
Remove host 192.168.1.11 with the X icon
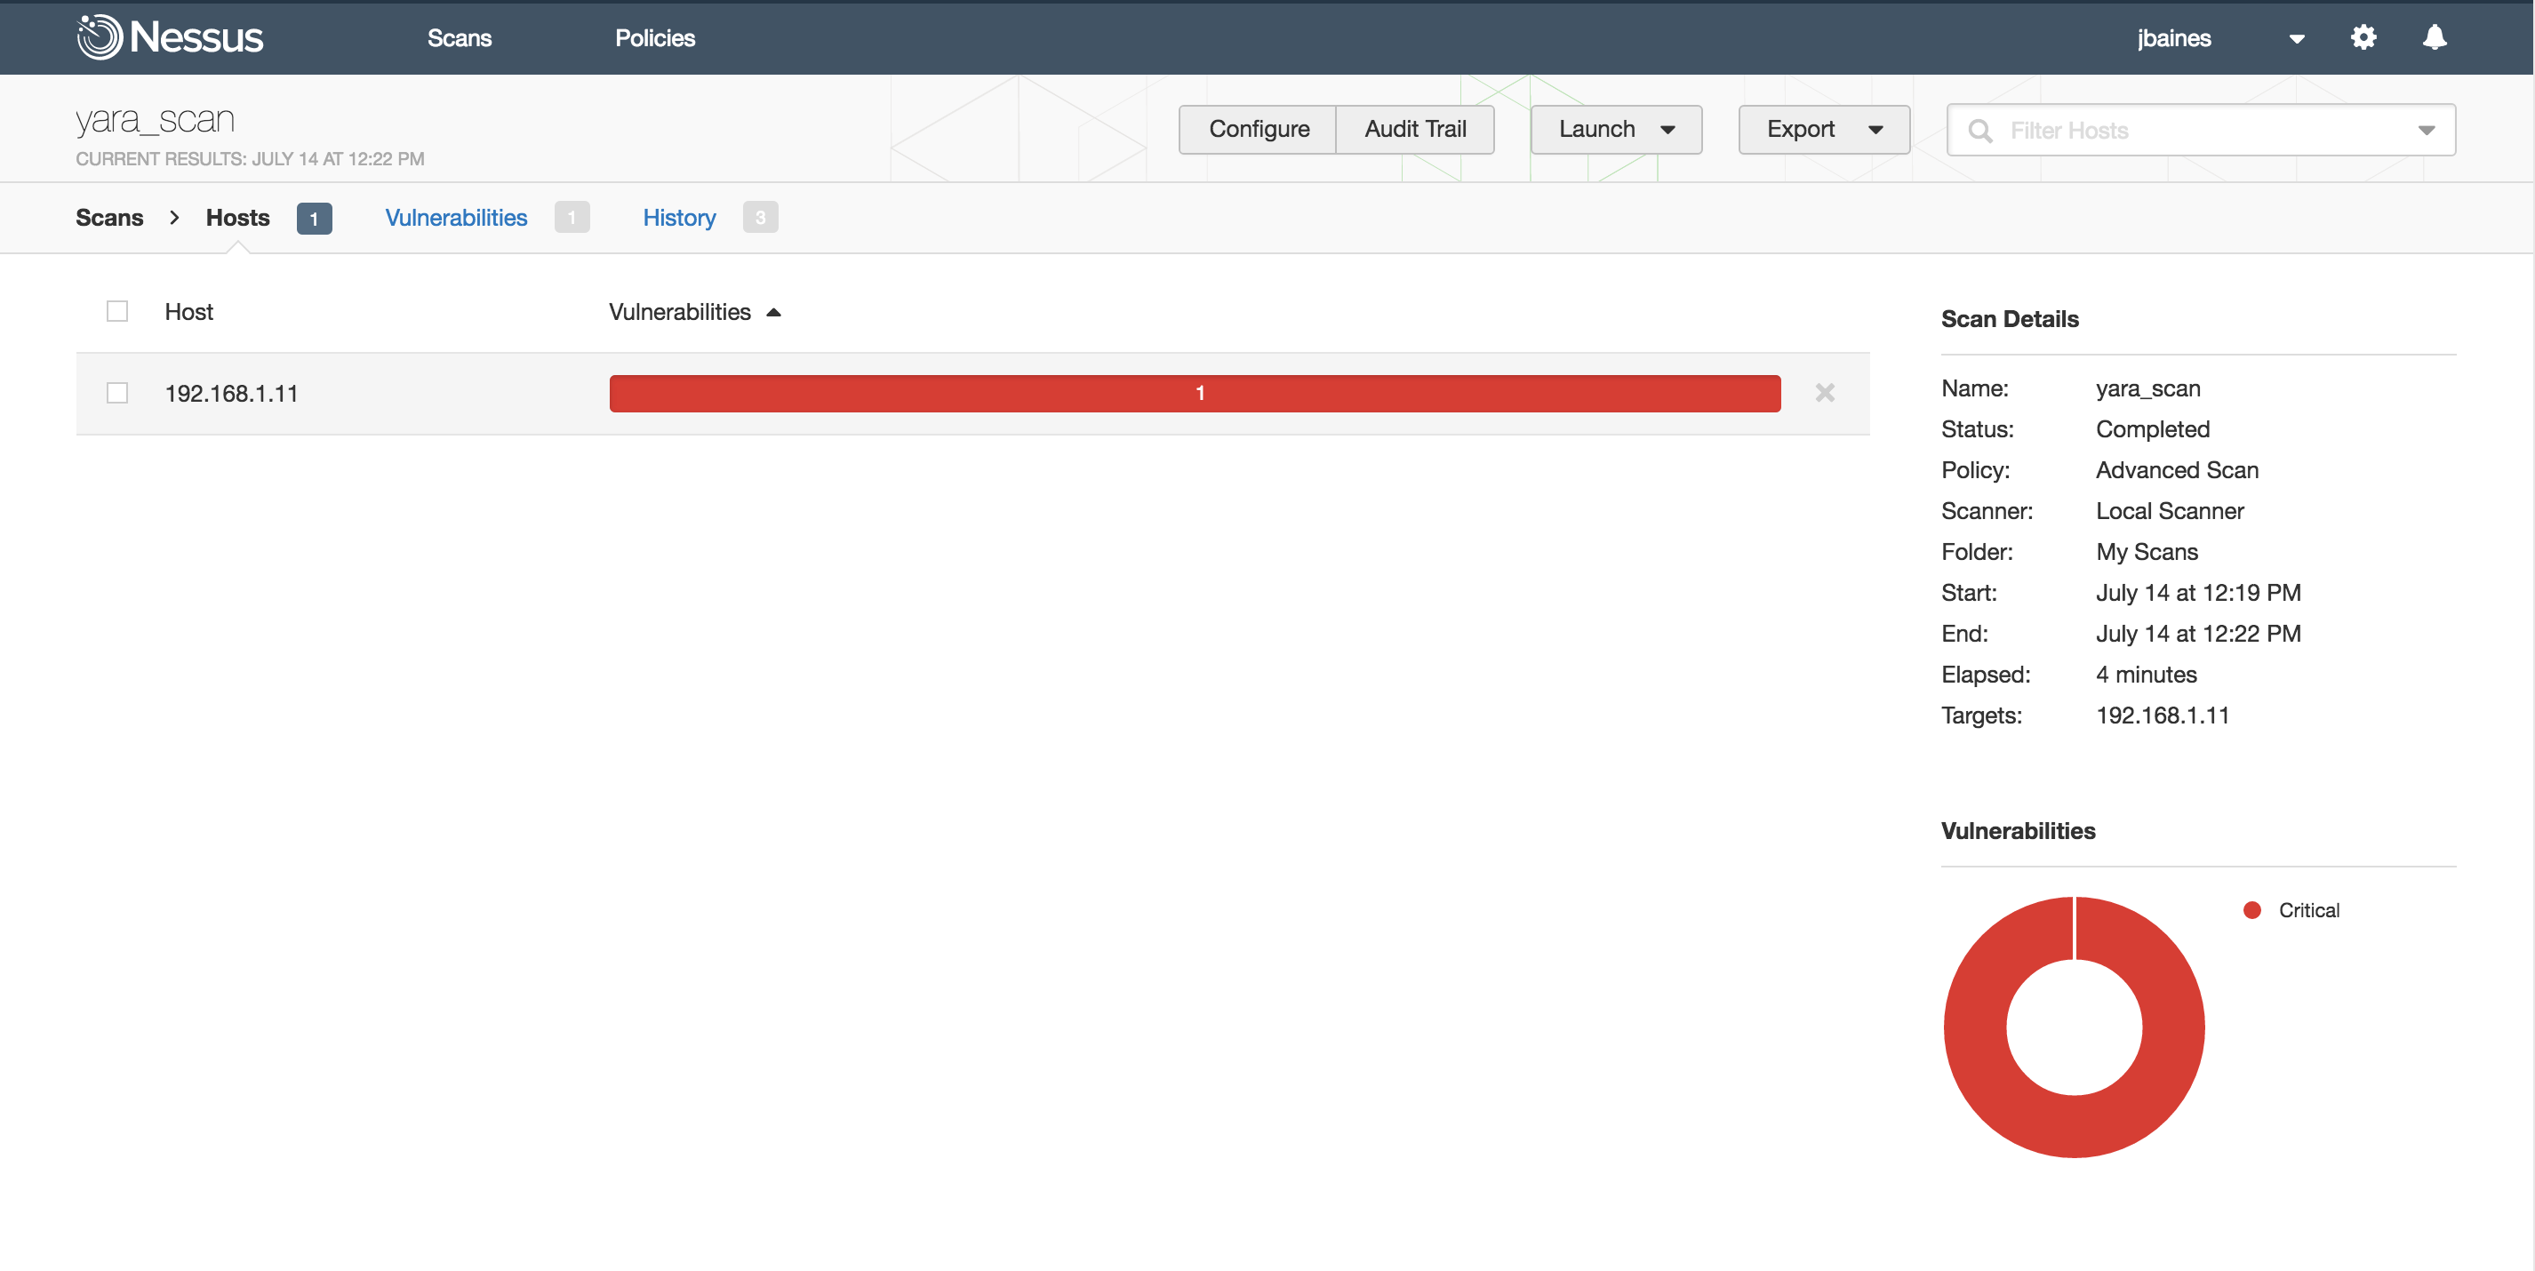[x=1825, y=393]
